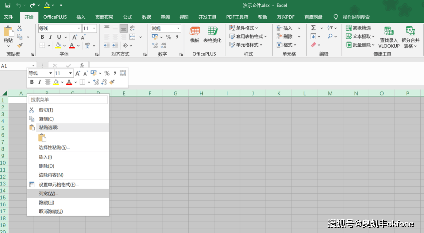424x233 pixels.
Task: Open the ribbon font name dropdown 等线
Action: point(79,28)
